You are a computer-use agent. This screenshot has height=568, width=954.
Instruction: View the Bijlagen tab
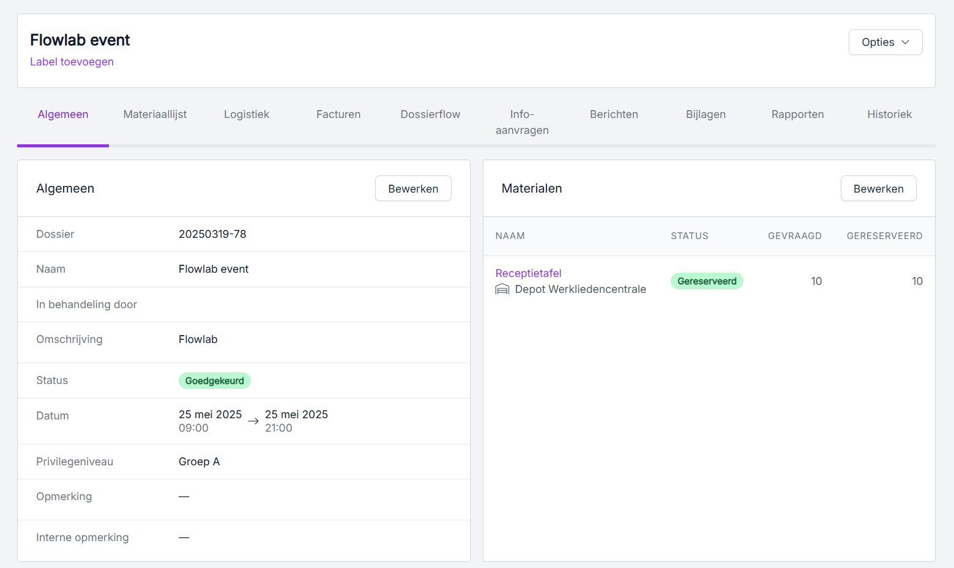(x=706, y=114)
